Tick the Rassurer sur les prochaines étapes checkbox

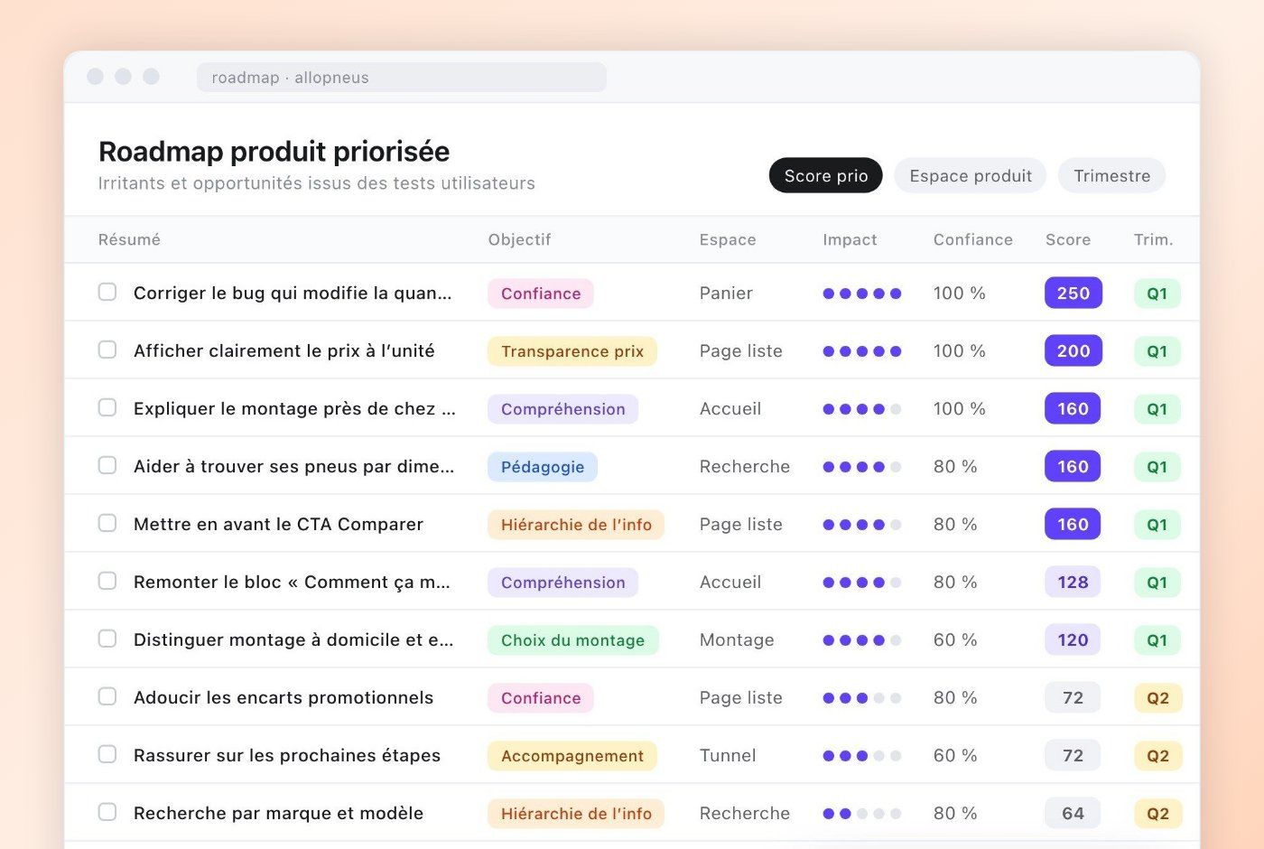click(x=107, y=754)
